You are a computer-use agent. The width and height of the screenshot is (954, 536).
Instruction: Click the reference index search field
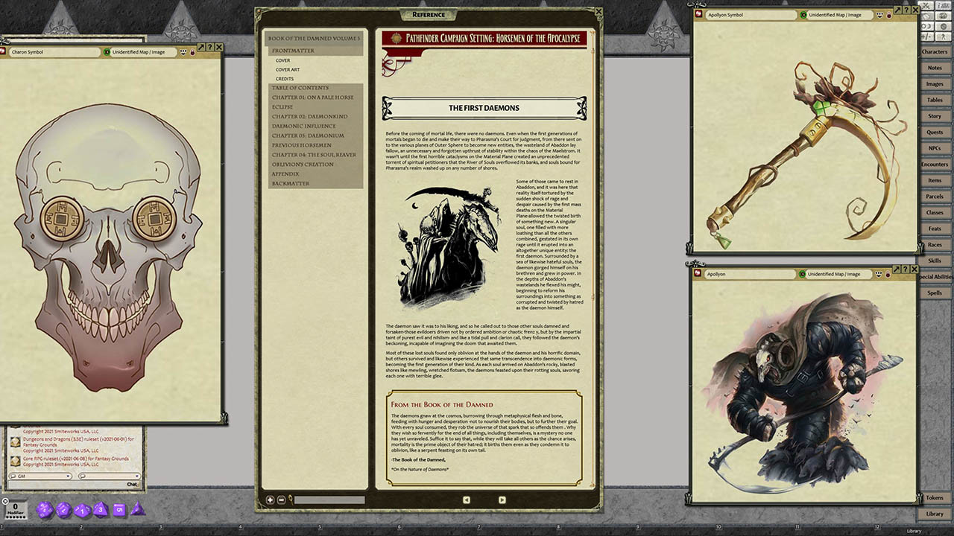[329, 500]
